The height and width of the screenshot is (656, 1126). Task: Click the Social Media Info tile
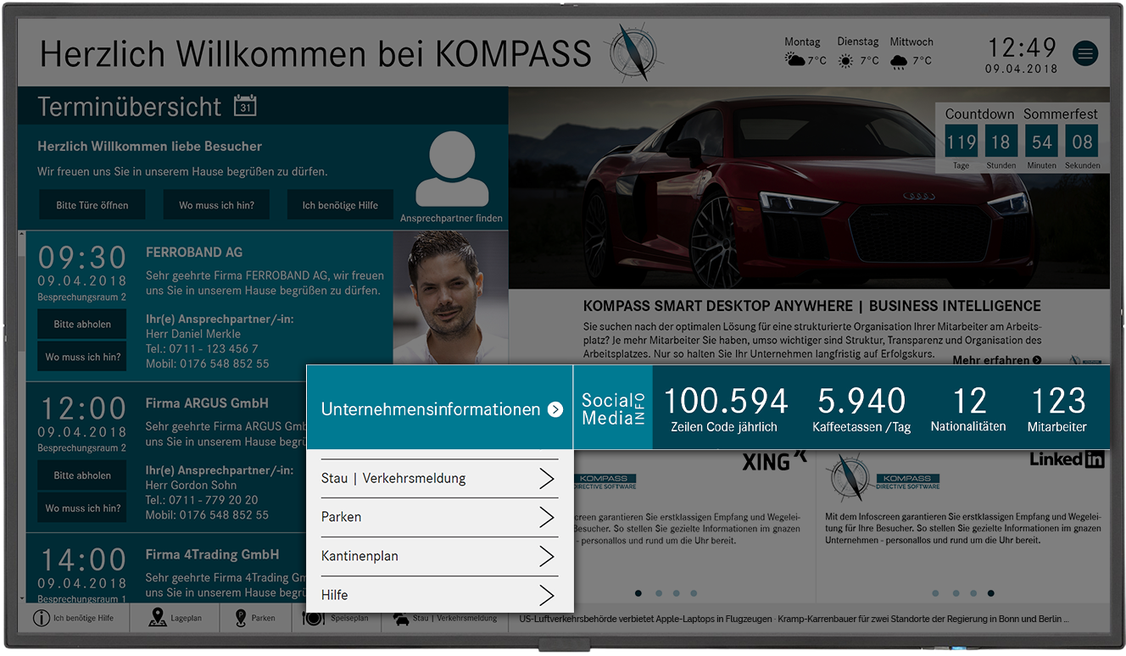click(613, 409)
